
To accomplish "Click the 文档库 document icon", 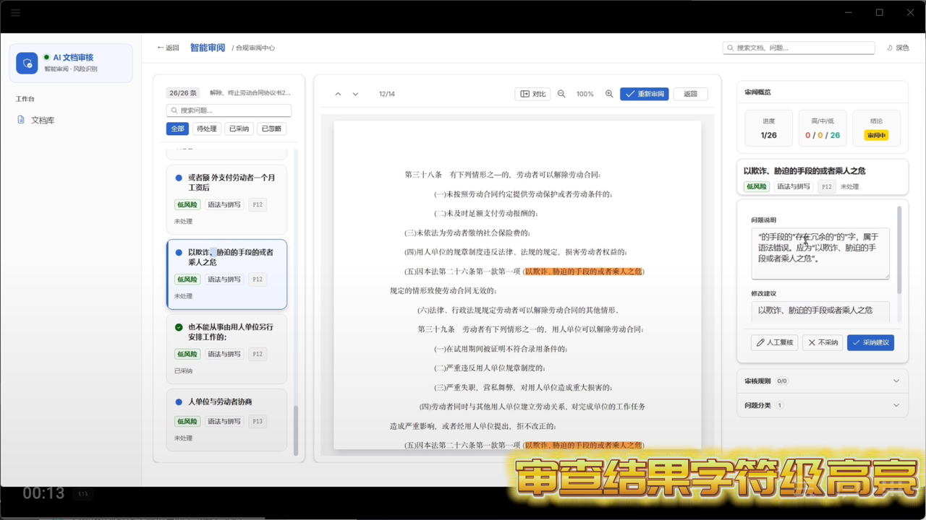I will [21, 120].
